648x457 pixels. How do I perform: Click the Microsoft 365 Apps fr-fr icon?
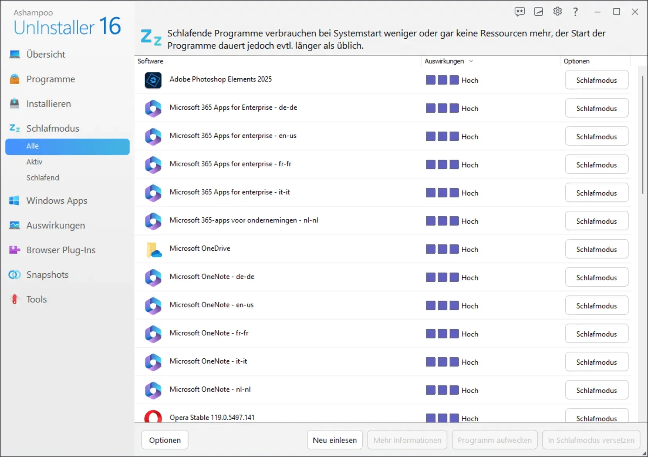click(x=153, y=165)
